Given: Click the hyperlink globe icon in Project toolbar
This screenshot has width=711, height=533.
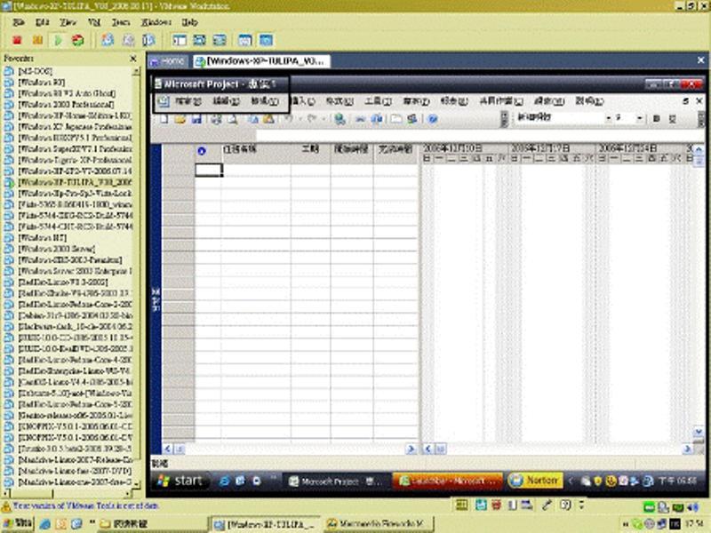Looking at the screenshot, I should point(340,119).
